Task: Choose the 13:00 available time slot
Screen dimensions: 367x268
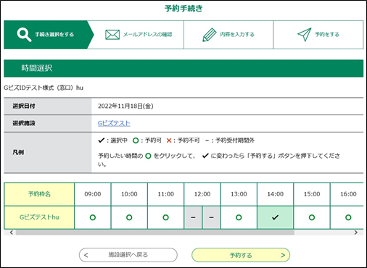Action: (x=239, y=217)
